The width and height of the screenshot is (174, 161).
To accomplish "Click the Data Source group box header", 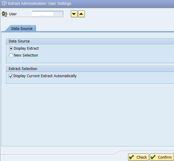I will pyautogui.click(x=19, y=41).
